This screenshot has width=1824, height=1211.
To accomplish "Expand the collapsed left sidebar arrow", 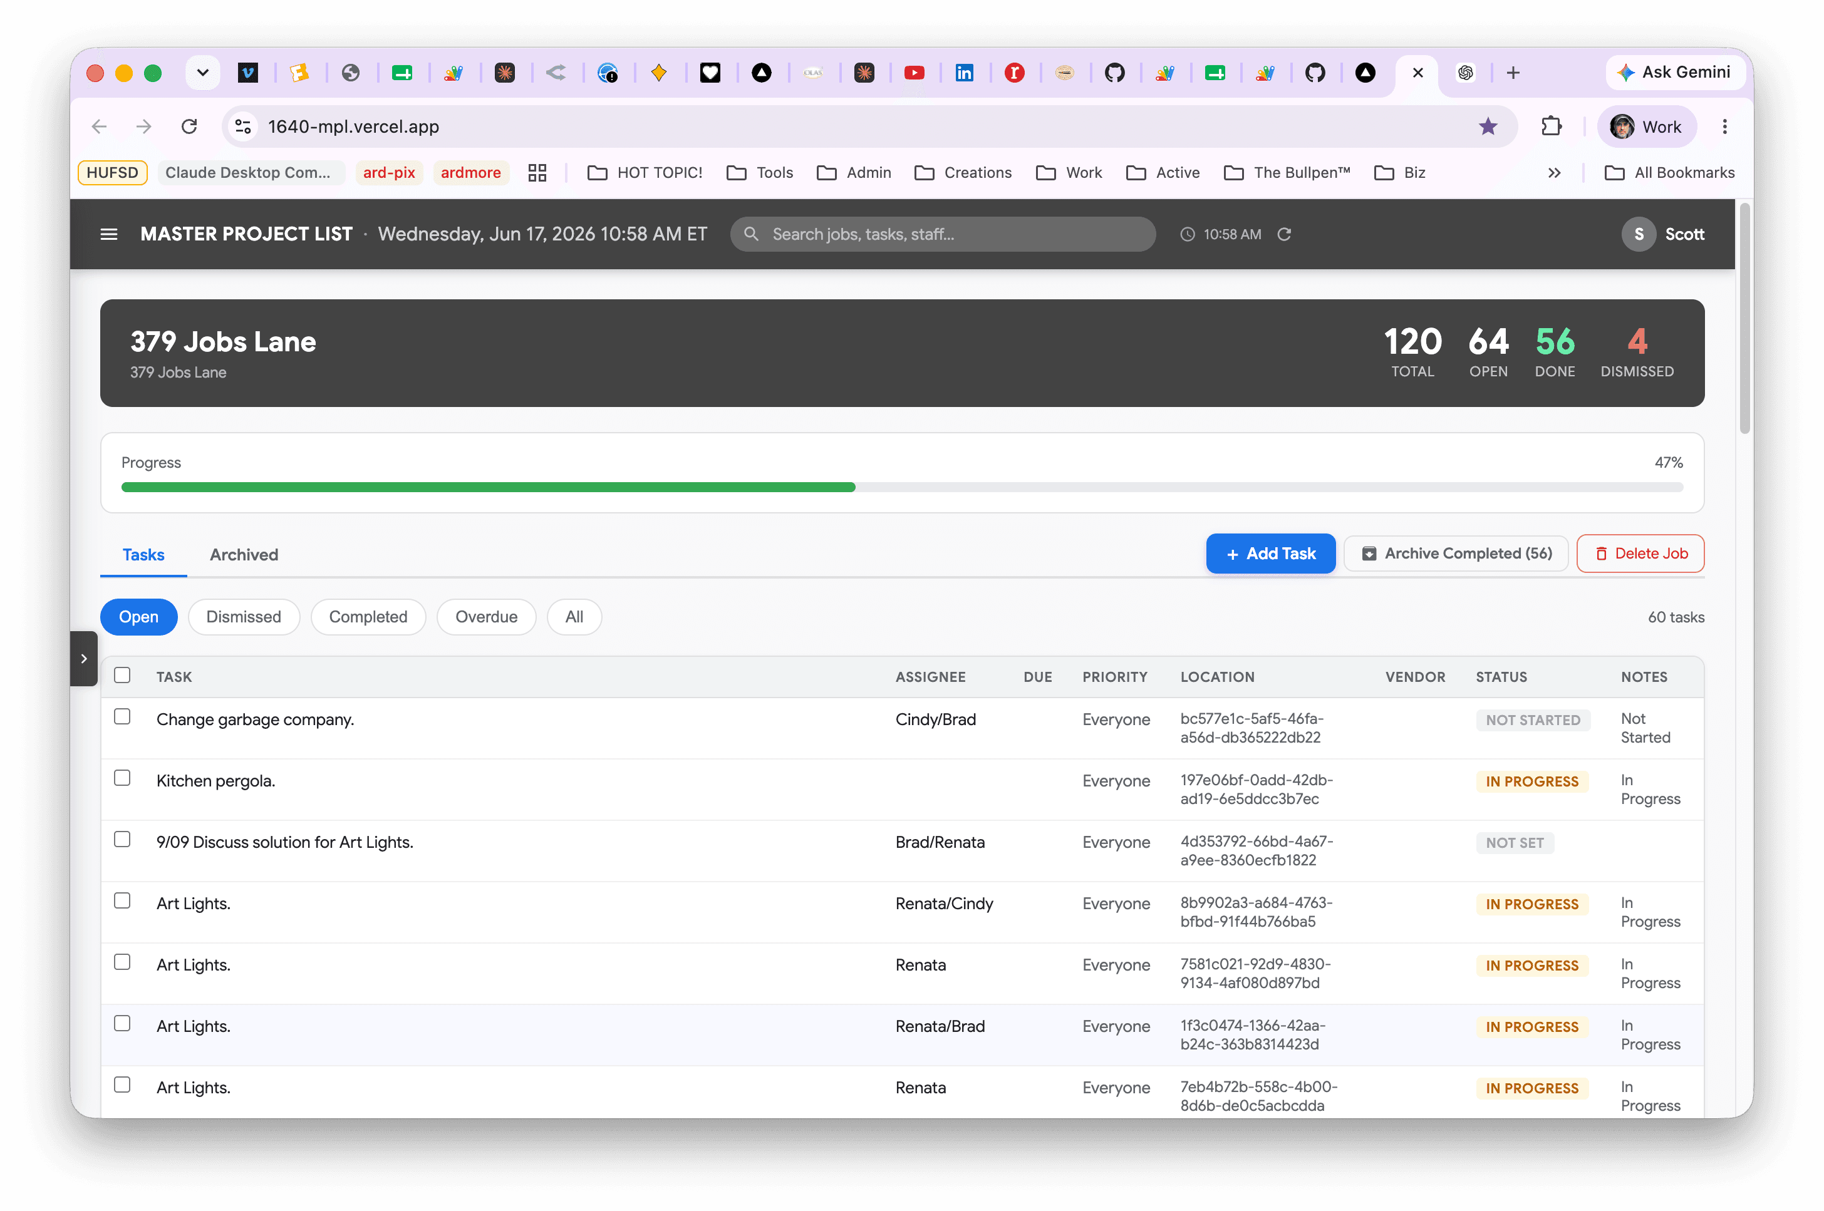I will 83,658.
